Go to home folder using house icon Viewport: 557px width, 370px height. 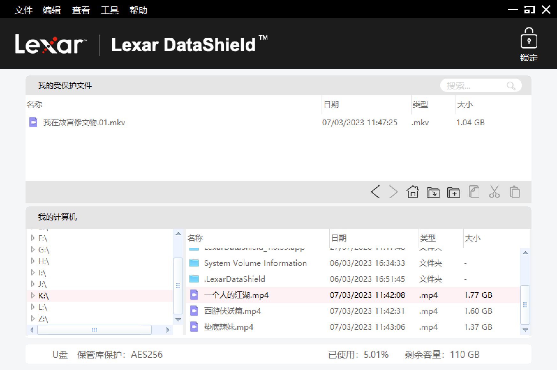coord(413,192)
